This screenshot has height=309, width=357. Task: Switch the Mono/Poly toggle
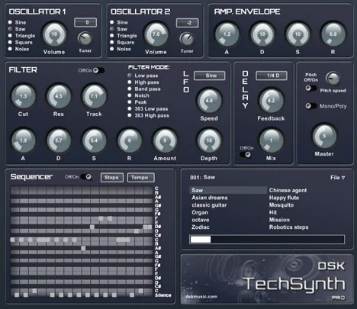[x=311, y=106]
